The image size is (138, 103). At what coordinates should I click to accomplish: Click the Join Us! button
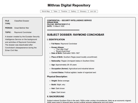93,11
